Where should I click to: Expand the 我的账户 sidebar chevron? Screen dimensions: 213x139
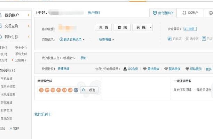(29, 15)
